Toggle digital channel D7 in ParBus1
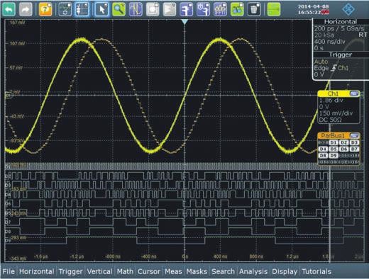The width and height of the screenshot is (369, 279). (354, 149)
